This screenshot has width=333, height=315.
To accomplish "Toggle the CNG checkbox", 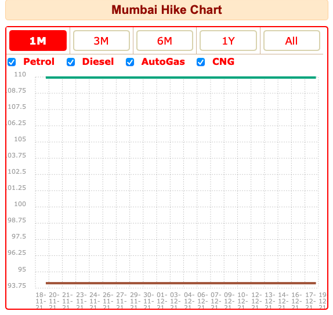I will tap(201, 62).
